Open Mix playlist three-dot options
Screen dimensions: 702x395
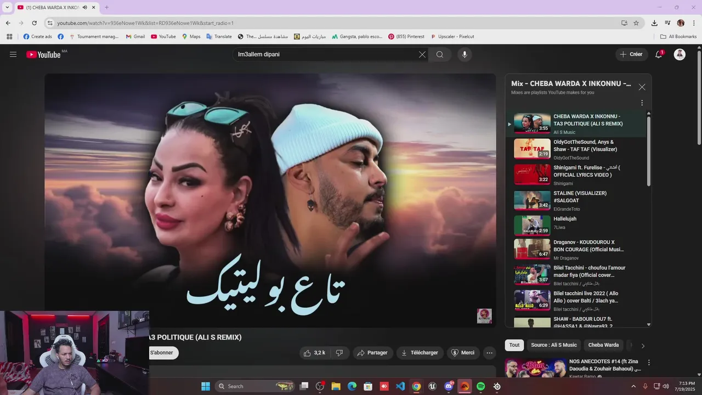pos(642,103)
